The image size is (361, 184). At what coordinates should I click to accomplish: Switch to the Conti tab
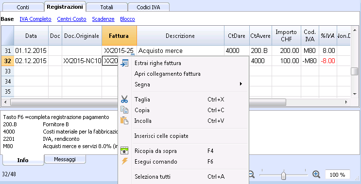23,7
